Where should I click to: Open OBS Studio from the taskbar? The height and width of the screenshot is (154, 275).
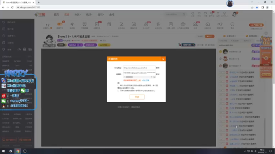pyautogui.click(x=25, y=151)
